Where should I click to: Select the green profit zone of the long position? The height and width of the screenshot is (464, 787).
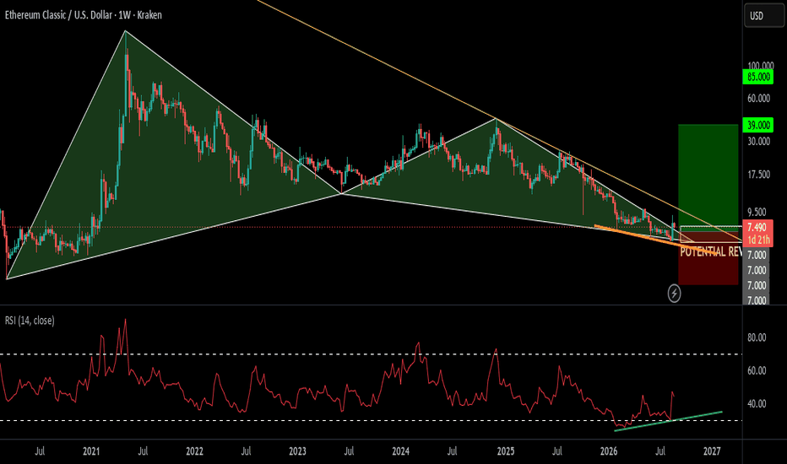coord(708,175)
